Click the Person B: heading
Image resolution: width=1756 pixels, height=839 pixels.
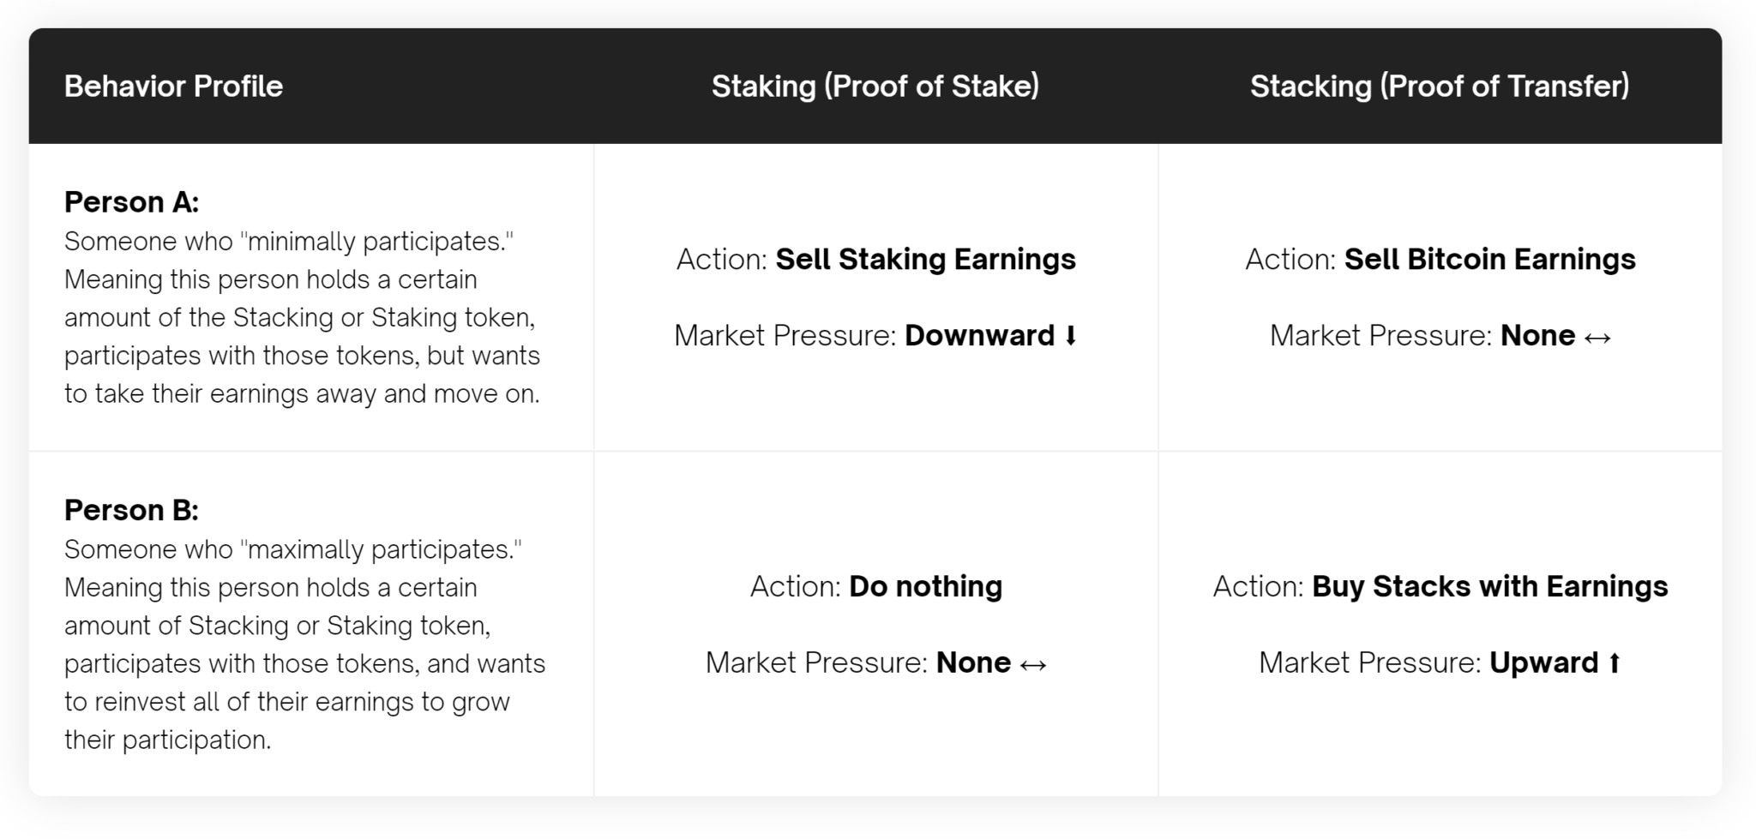131,510
